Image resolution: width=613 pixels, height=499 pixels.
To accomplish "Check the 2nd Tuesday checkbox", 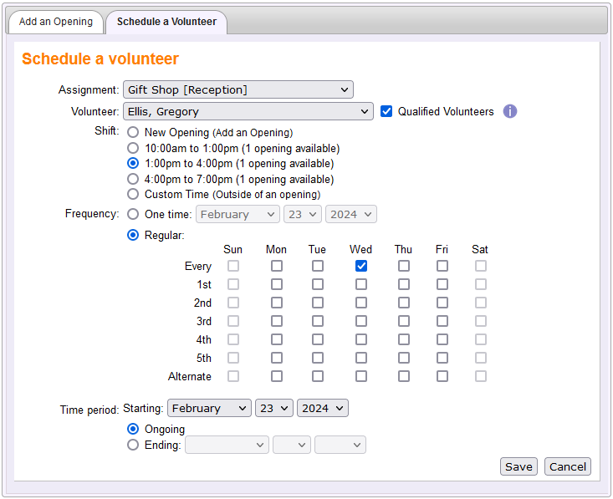I will pyautogui.click(x=318, y=303).
